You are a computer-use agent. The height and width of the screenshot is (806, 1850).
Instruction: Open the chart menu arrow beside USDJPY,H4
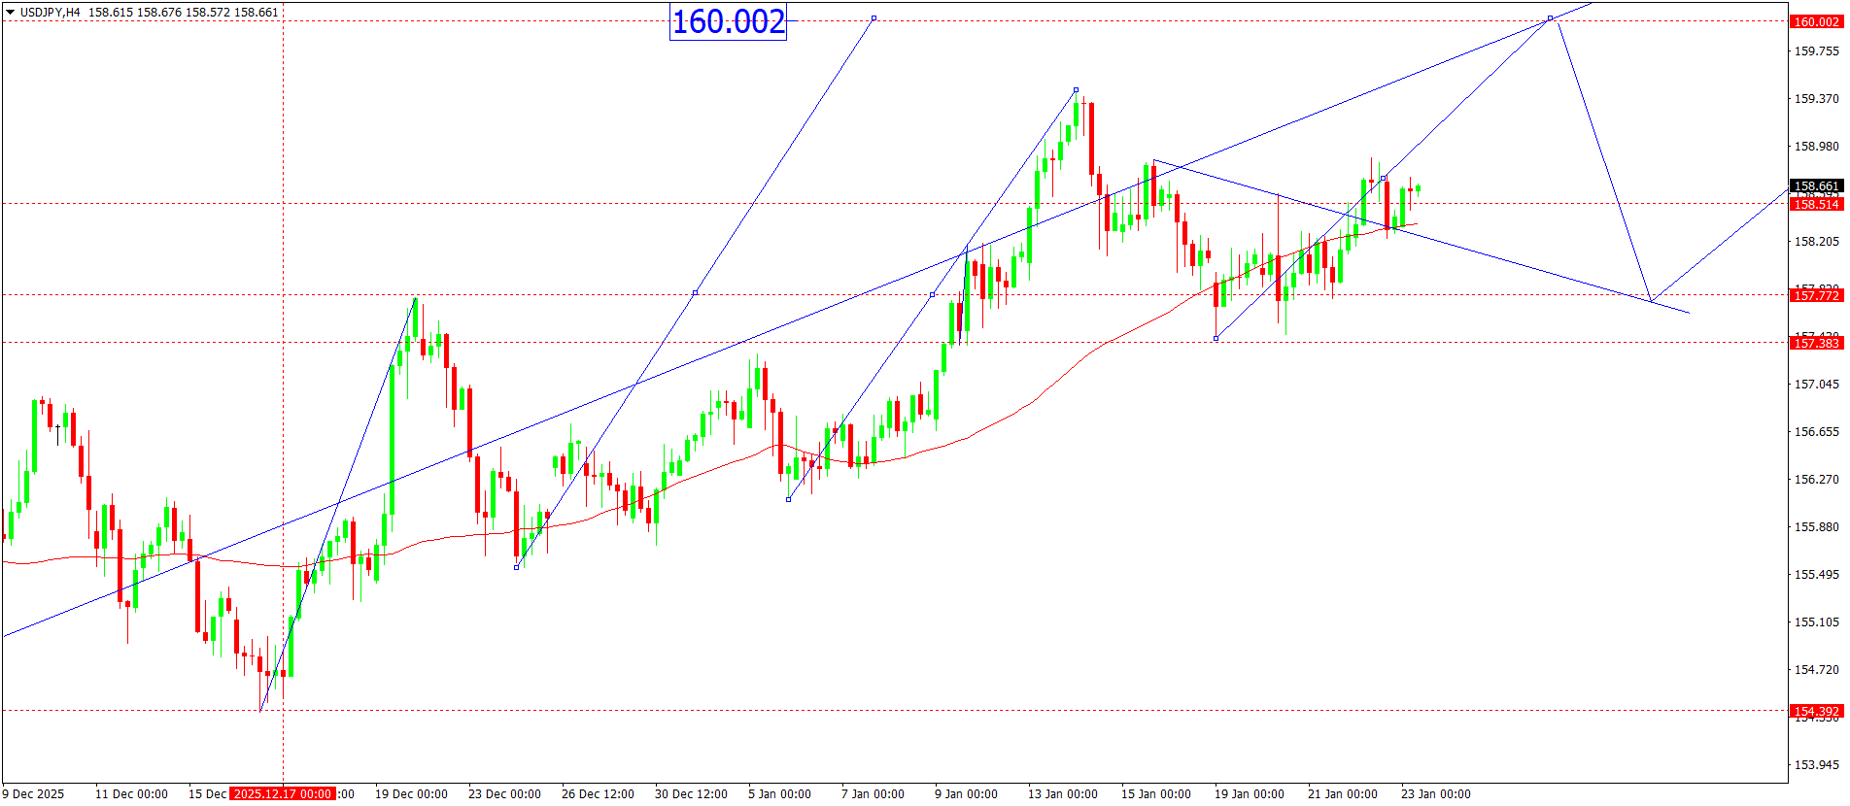tap(11, 13)
